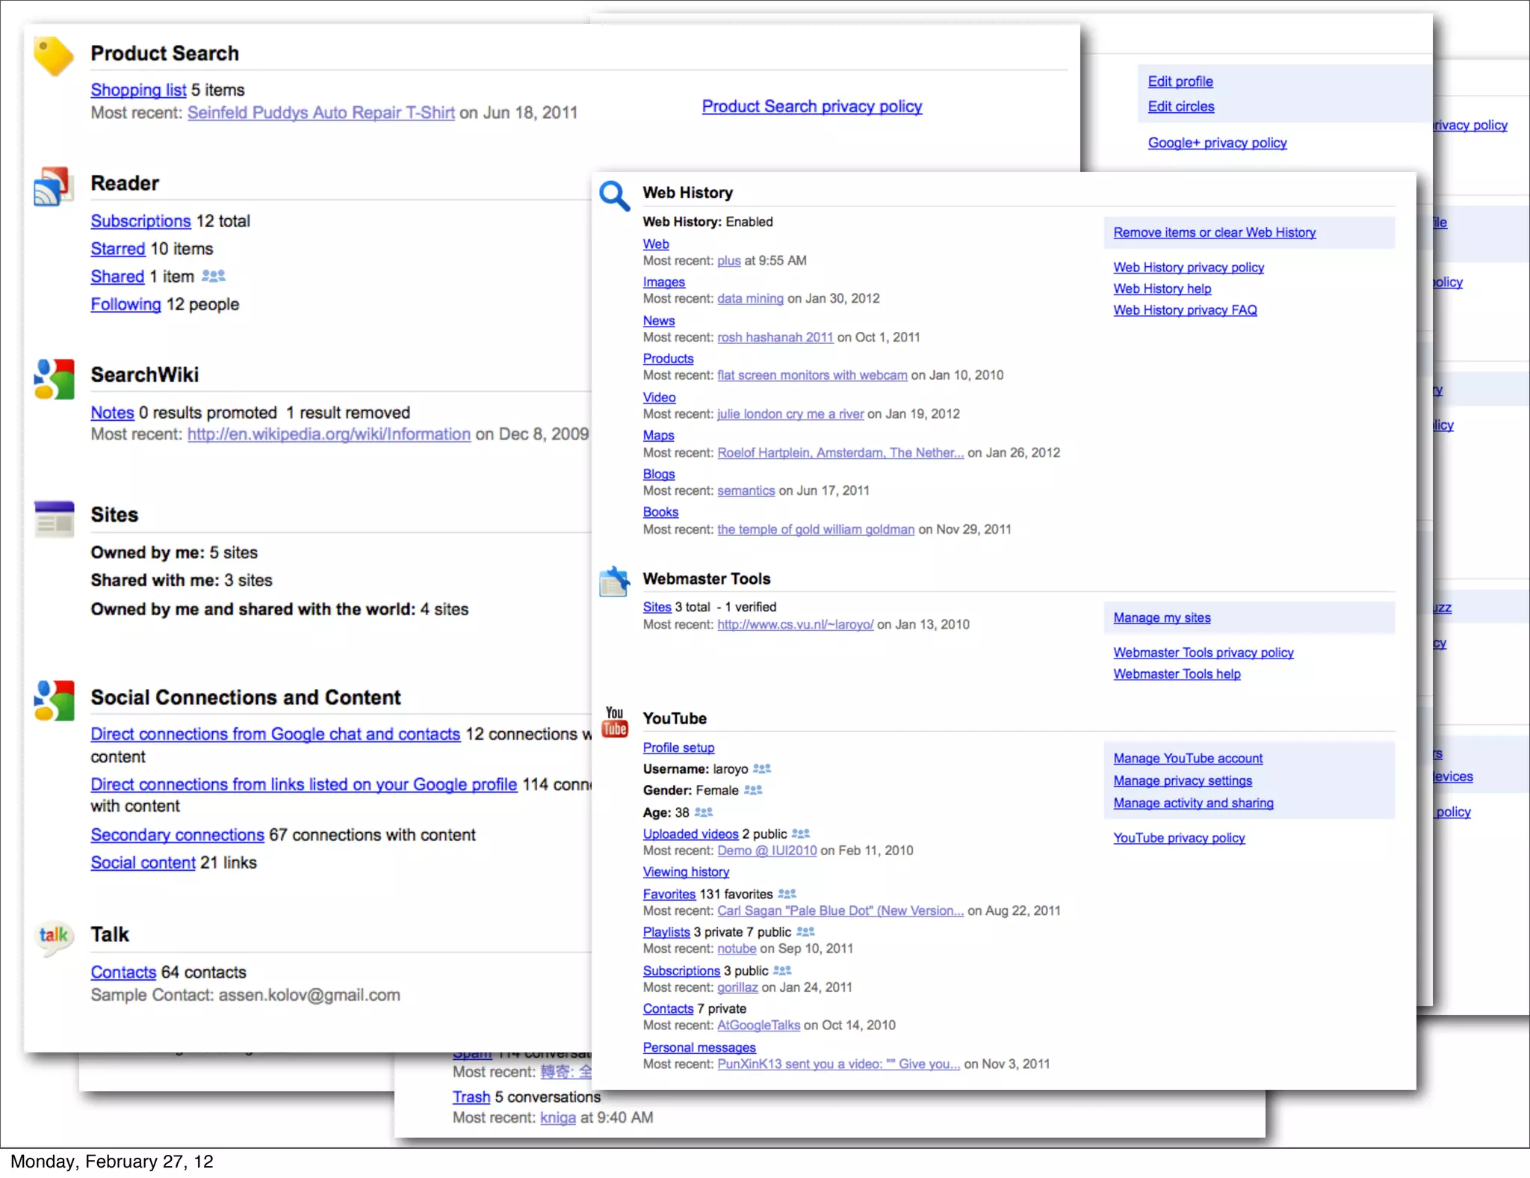
Task: Open the Shopping list link
Action: coord(138,90)
